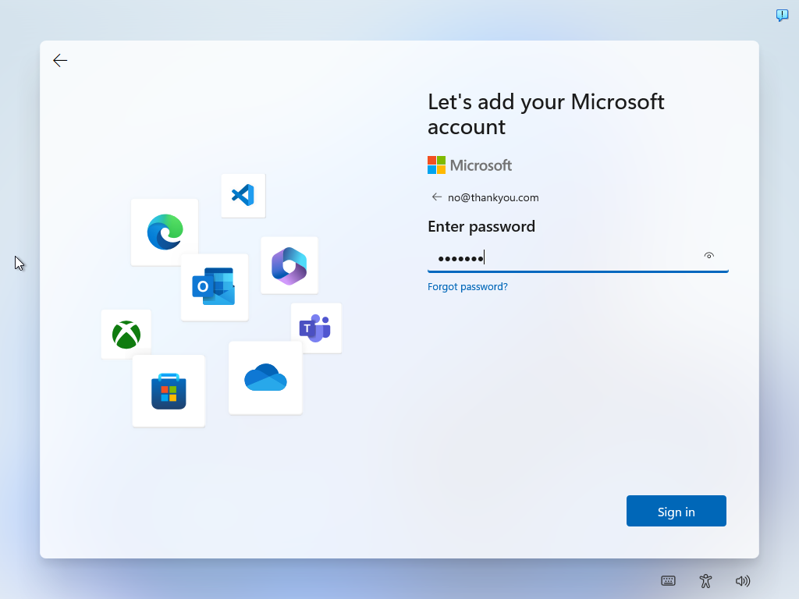Open the accessibility options icon
Screen dimensions: 799x599
pos(705,580)
